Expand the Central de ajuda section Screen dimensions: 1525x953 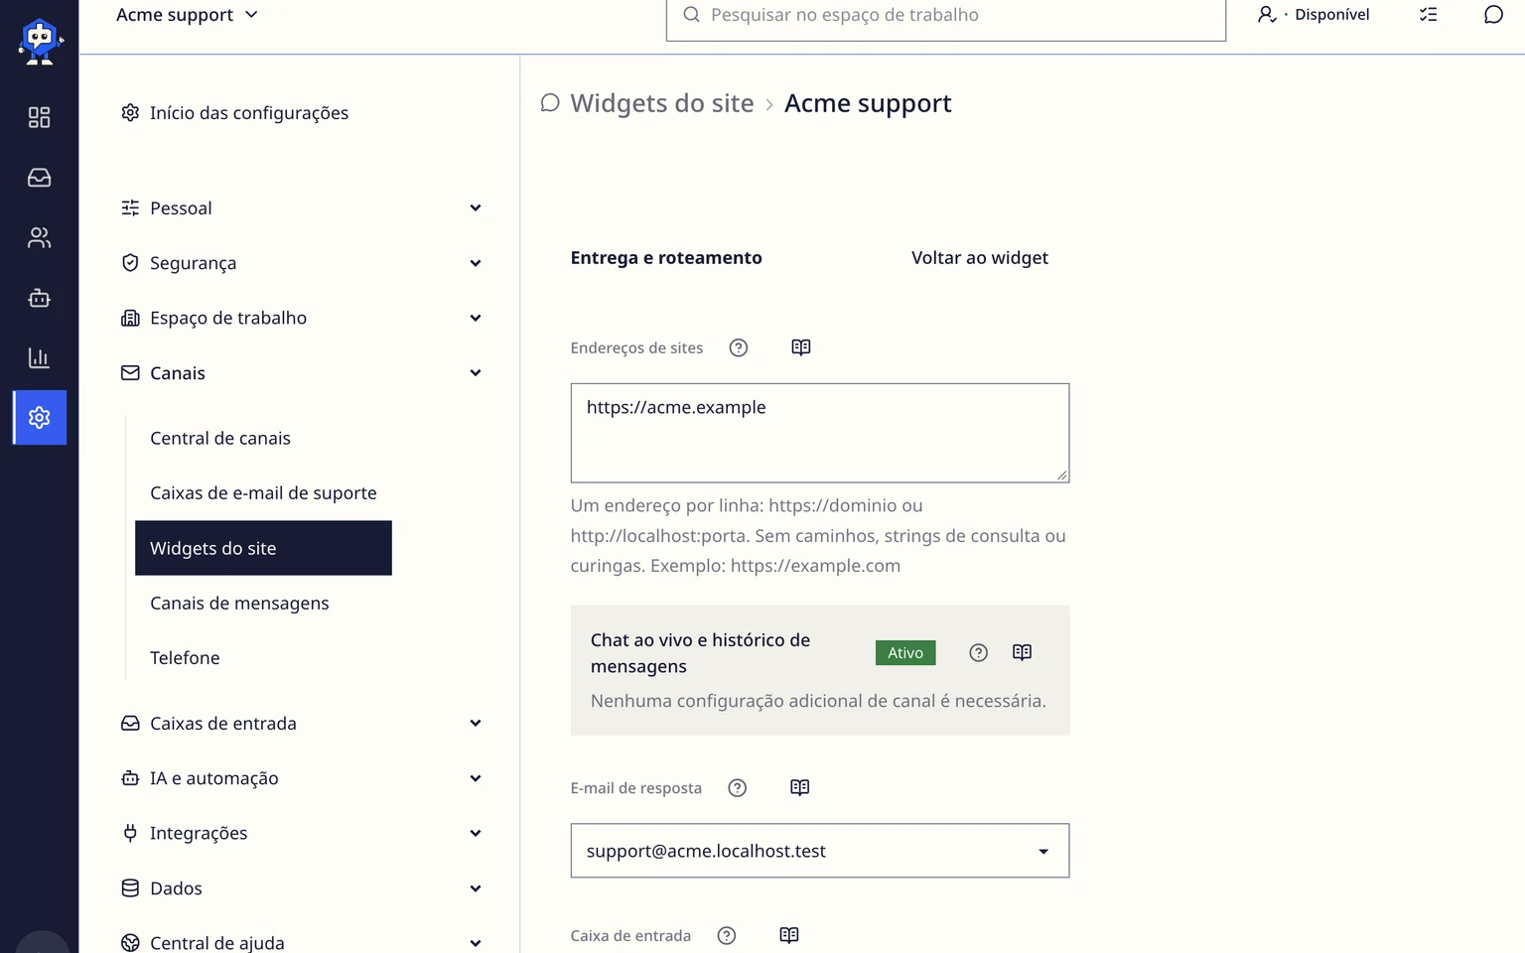[302, 942]
